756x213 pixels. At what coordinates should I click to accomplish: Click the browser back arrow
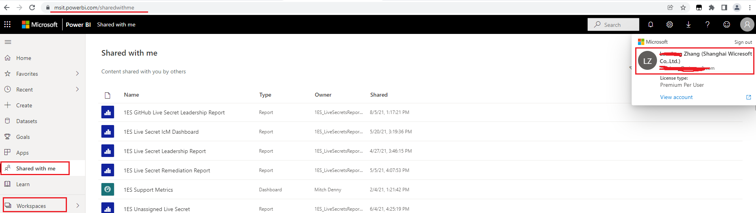7,7
